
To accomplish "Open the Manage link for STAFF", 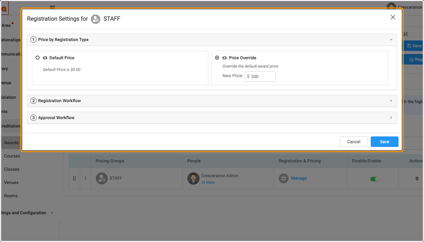I will [299, 178].
